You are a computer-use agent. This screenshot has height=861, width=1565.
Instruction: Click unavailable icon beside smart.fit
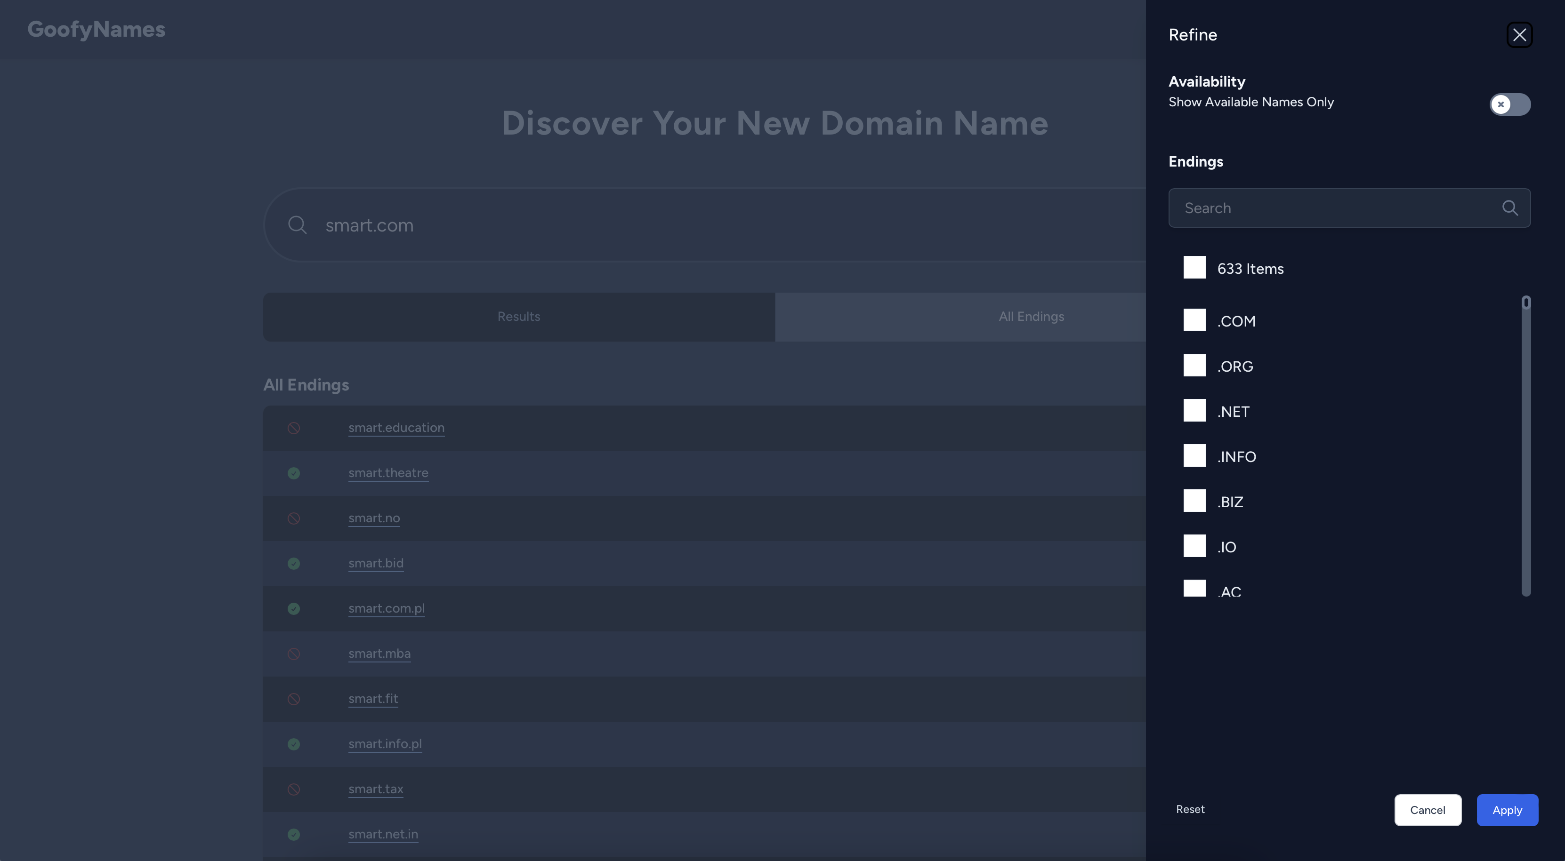(x=293, y=699)
